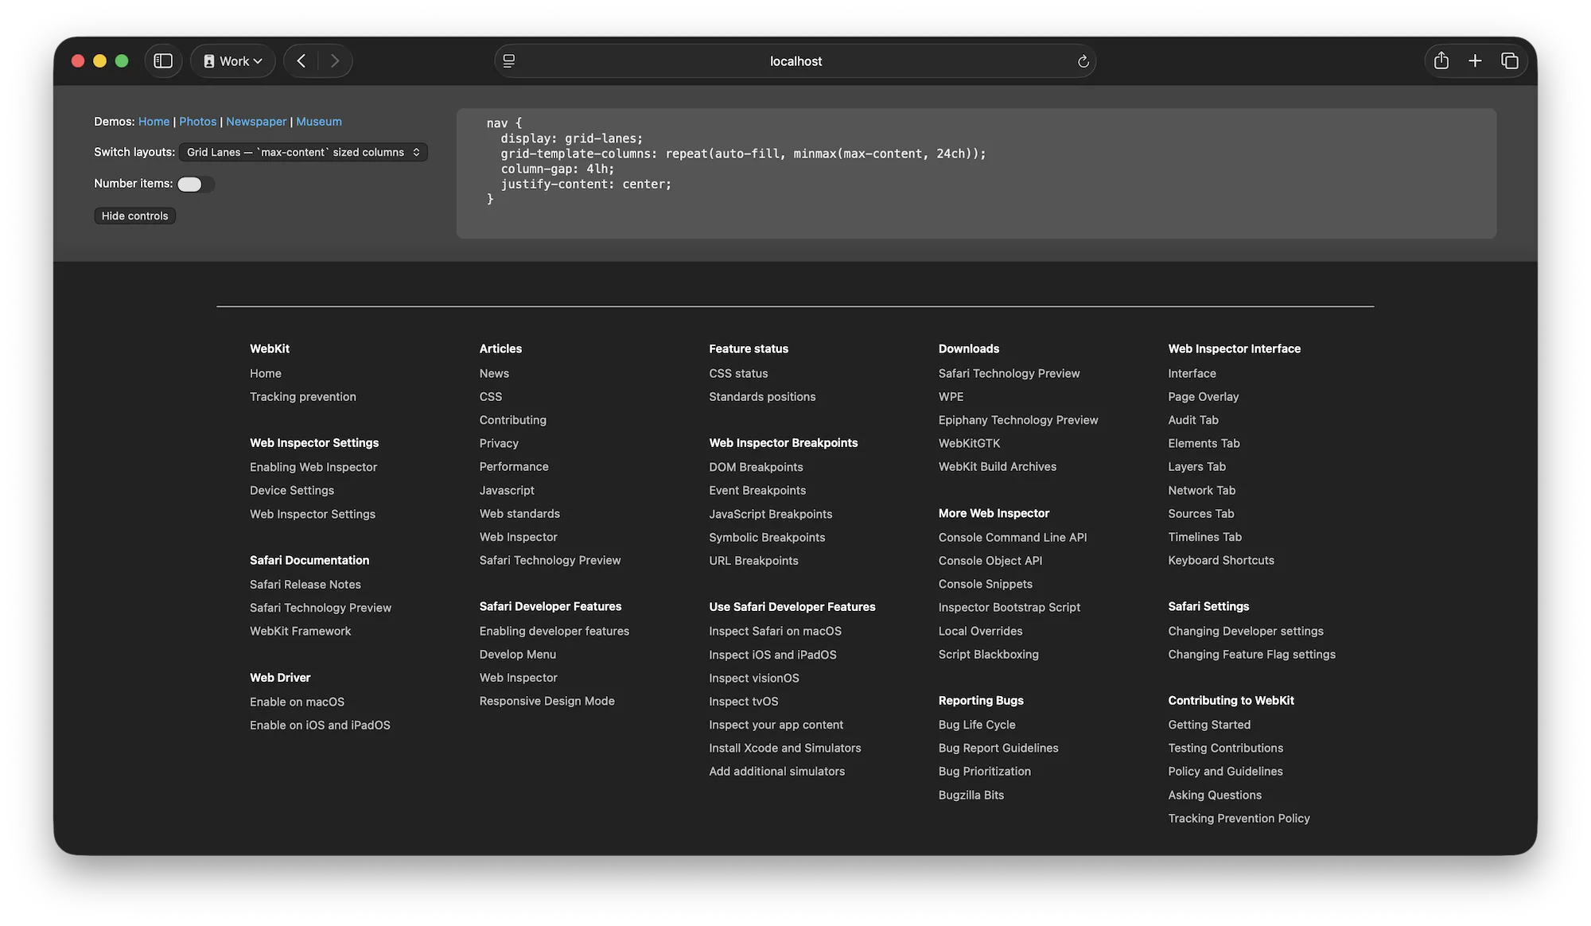Open the Share sheet icon
This screenshot has height=926, width=1591.
(x=1441, y=61)
